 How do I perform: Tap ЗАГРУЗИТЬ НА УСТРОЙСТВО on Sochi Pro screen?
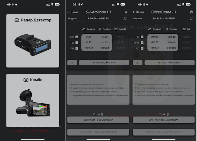[x=163, y=132]
